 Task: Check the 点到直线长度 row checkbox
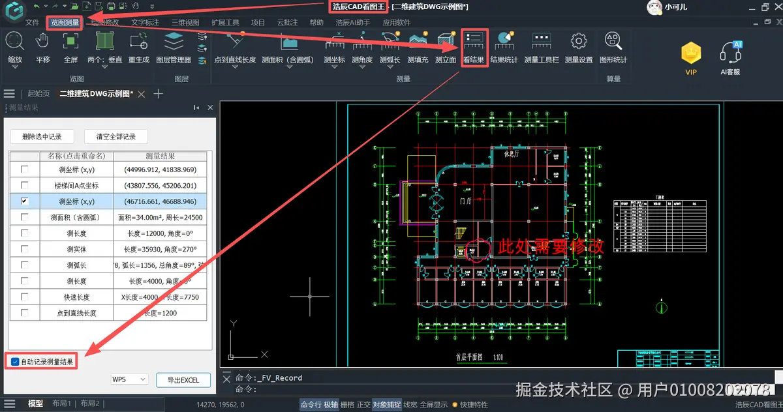pyautogui.click(x=24, y=314)
